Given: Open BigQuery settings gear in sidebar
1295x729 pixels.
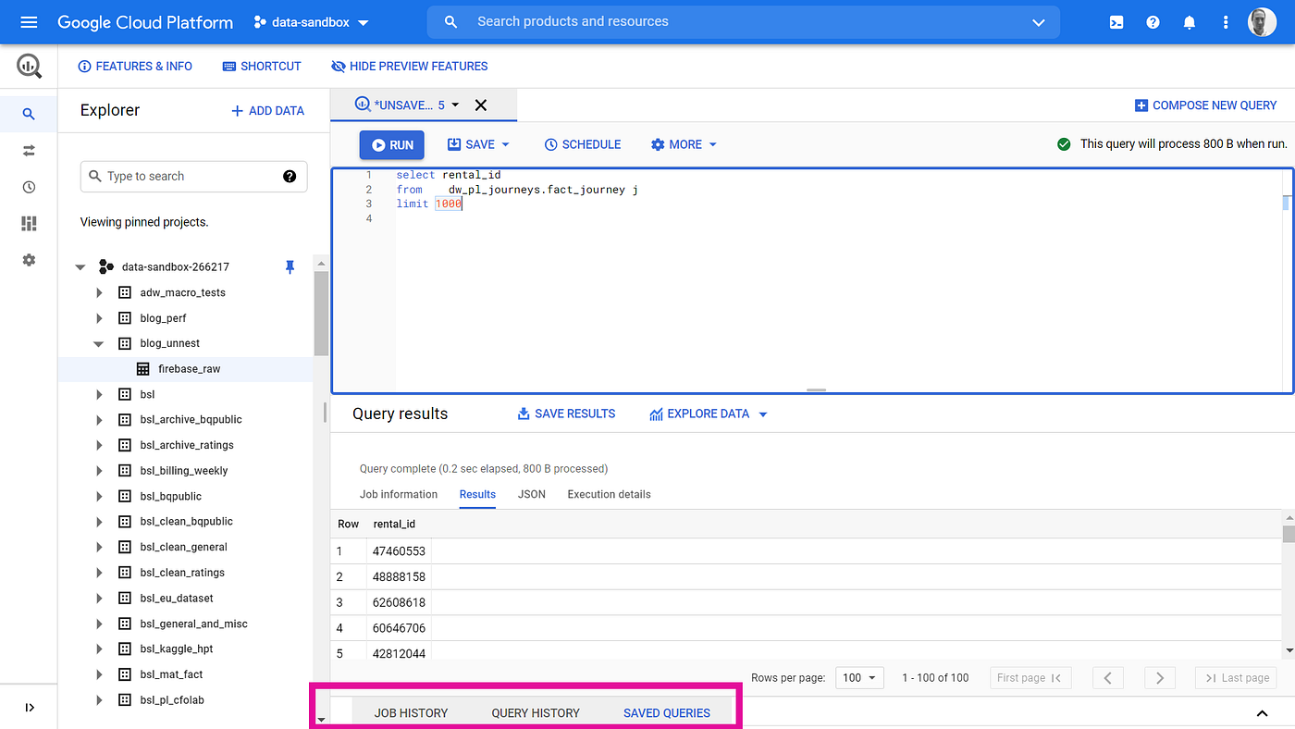Looking at the screenshot, I should [28, 260].
